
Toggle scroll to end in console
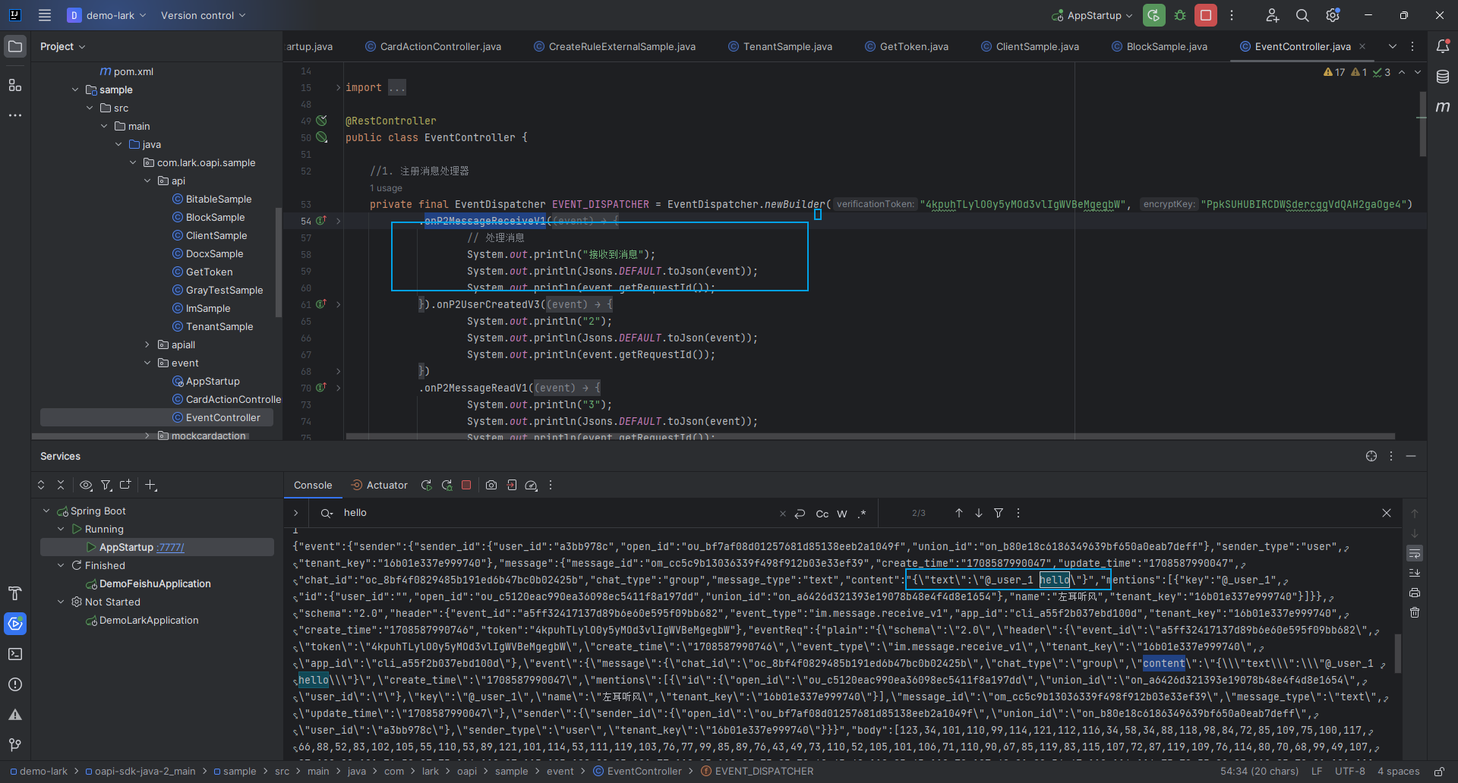1415,573
